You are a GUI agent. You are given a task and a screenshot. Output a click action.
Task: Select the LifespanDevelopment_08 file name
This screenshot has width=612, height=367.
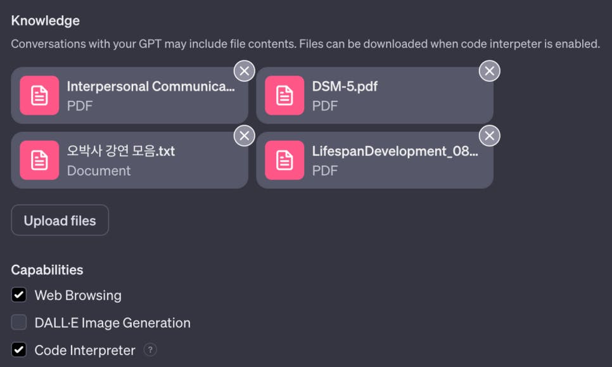[x=395, y=151]
